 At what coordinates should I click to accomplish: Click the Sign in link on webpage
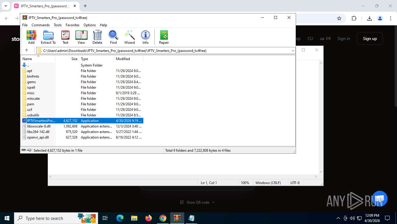pyautogui.click(x=344, y=38)
